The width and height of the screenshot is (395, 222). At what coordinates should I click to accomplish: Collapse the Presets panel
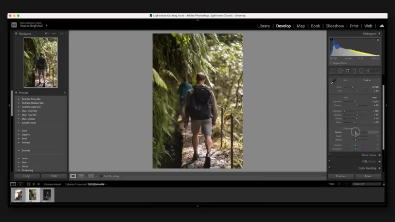[x=16, y=93]
